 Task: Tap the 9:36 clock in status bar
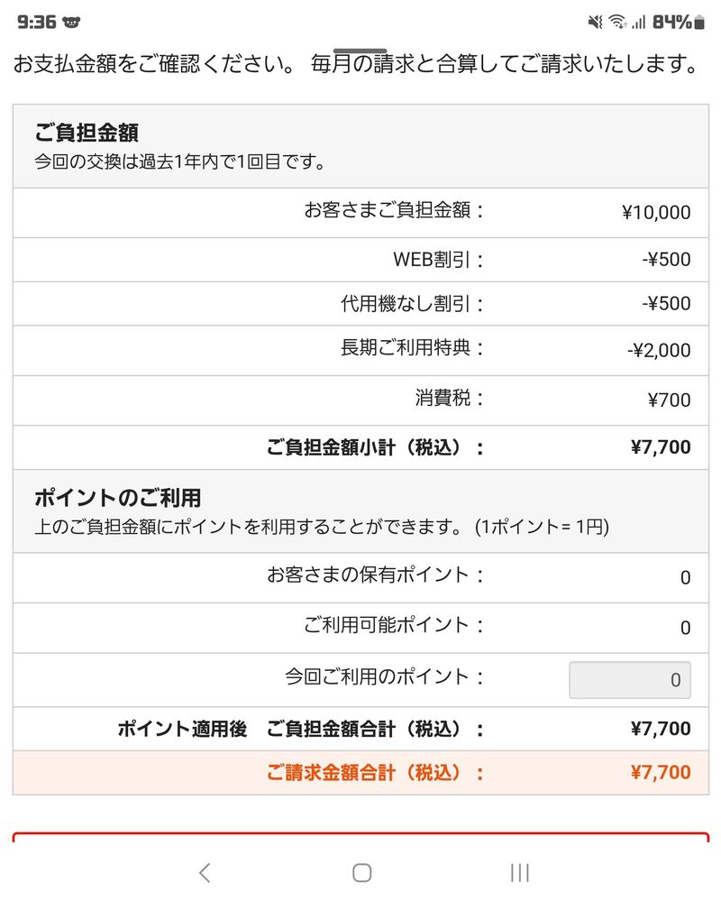(37, 22)
